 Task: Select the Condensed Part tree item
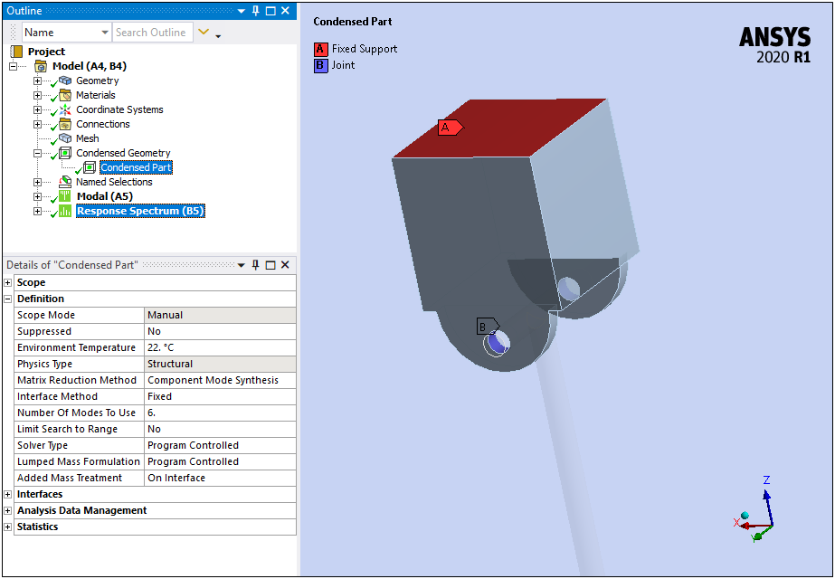(x=136, y=167)
